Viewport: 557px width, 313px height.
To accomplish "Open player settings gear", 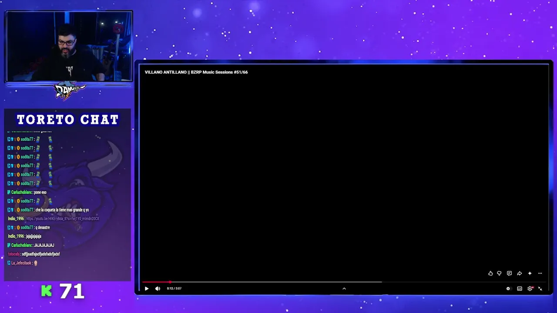I will (x=530, y=289).
